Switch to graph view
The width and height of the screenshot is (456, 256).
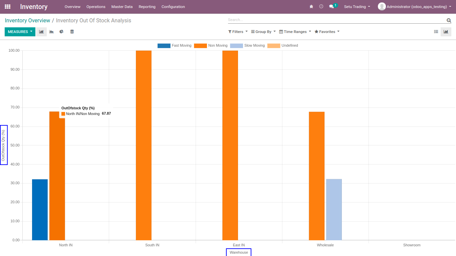click(446, 32)
